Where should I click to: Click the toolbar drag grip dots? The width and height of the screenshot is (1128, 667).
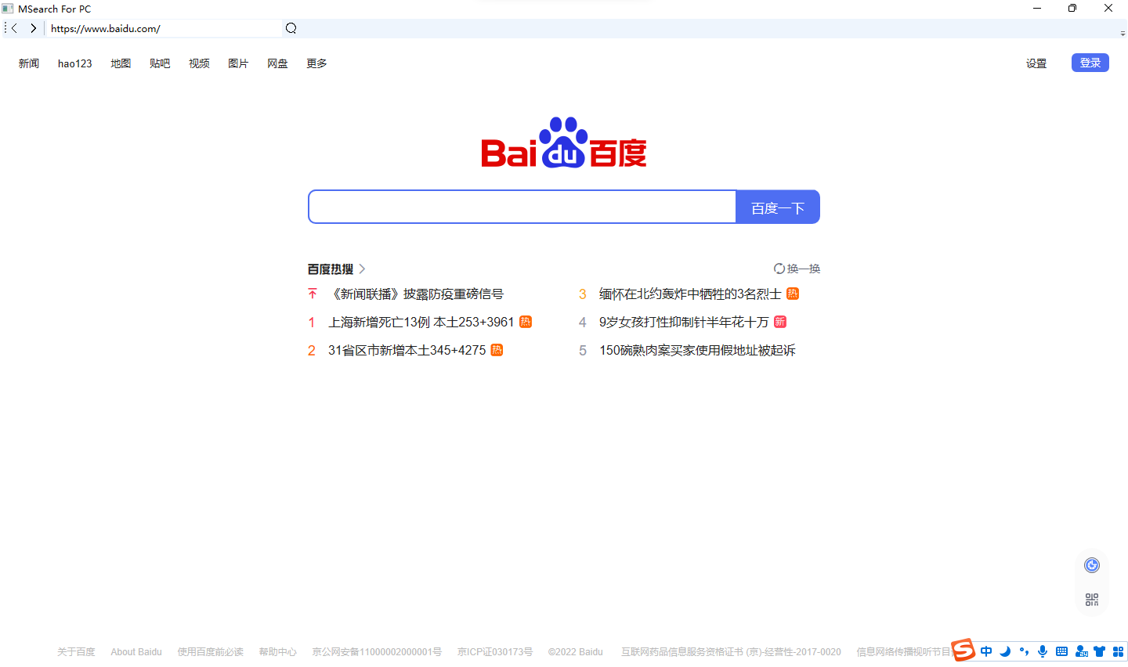tap(5, 28)
